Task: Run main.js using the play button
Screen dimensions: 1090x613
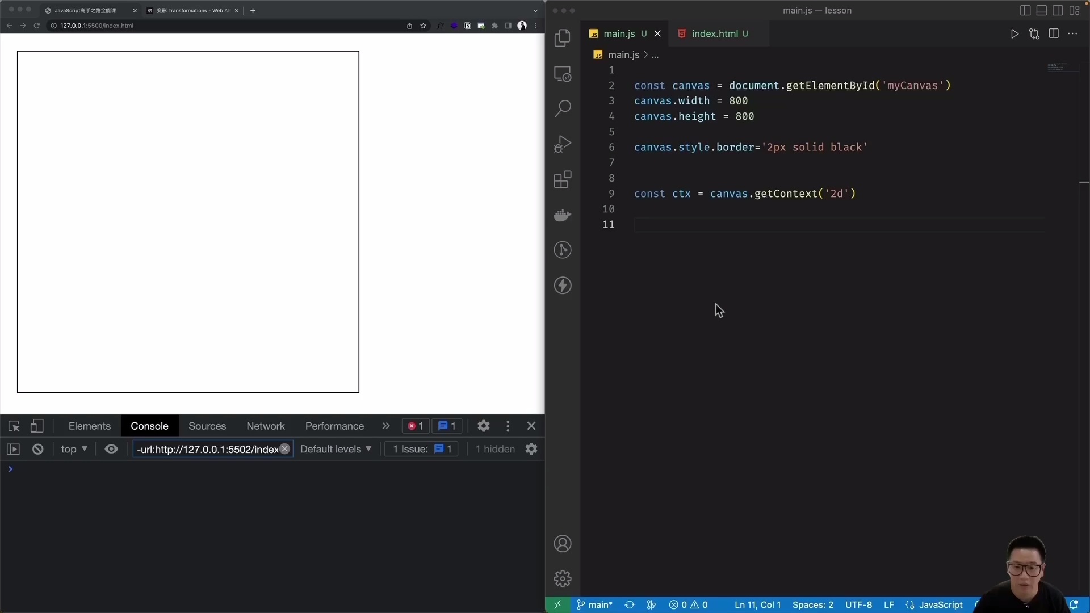Action: click(1015, 33)
